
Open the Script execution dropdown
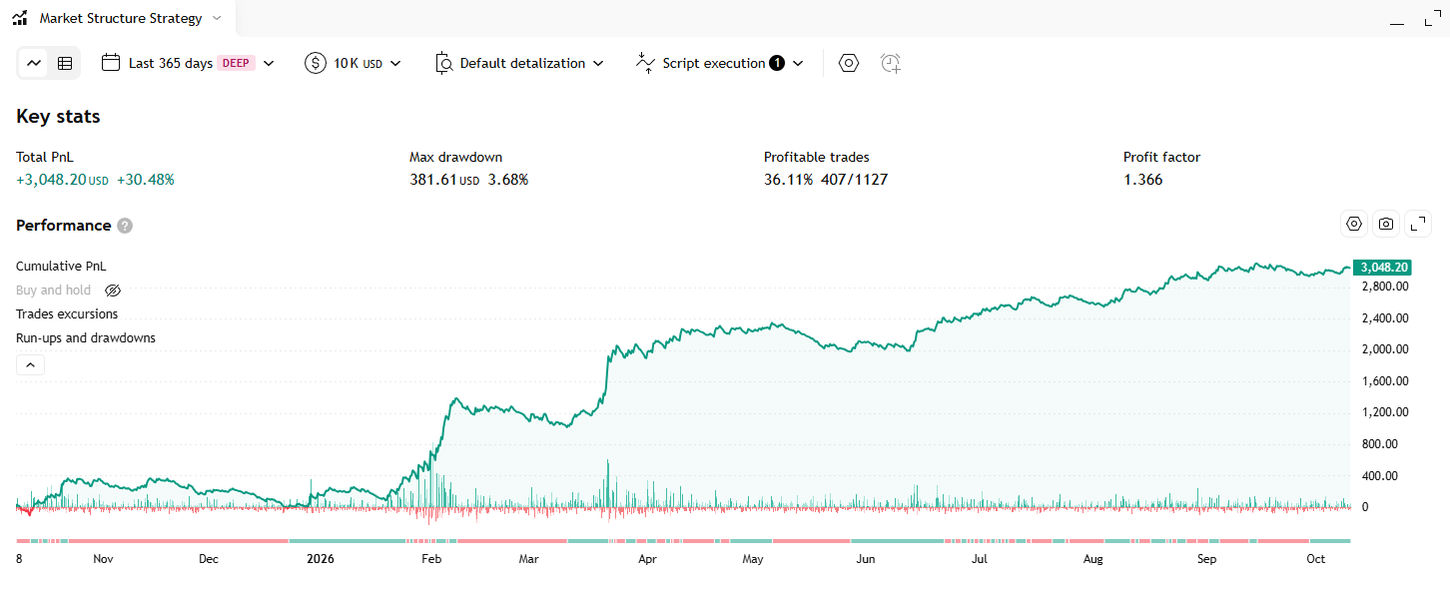click(719, 63)
